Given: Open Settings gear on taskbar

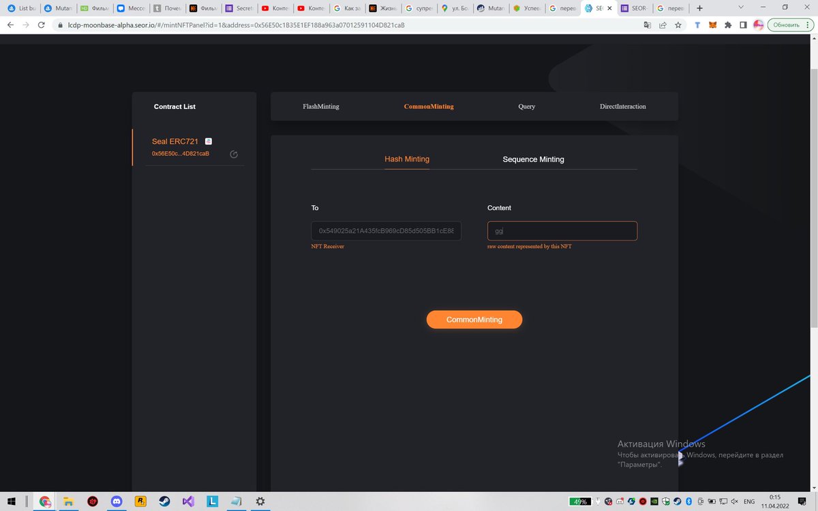Looking at the screenshot, I should [x=260, y=501].
